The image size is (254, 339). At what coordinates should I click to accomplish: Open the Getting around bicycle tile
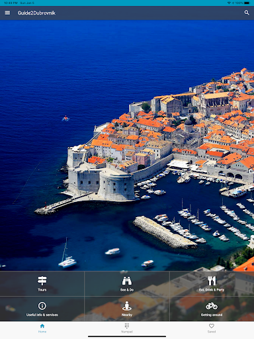click(x=212, y=309)
